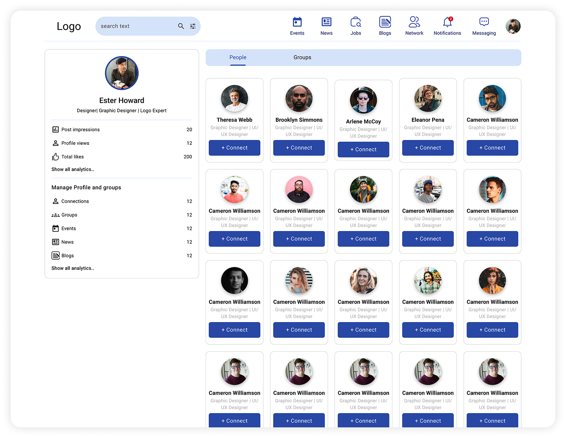The image size is (566, 438).
Task: Click Show all analytics below Total likes
Action: tap(73, 169)
